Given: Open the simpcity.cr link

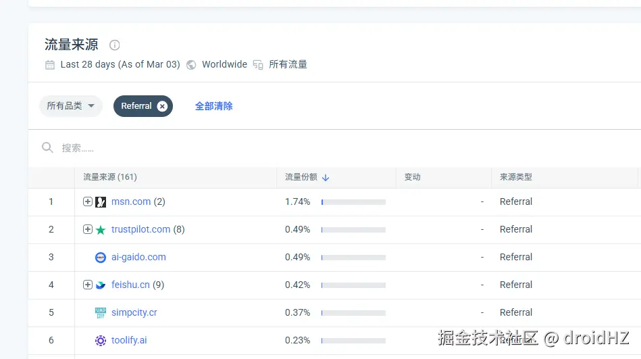Looking at the screenshot, I should pyautogui.click(x=134, y=312).
